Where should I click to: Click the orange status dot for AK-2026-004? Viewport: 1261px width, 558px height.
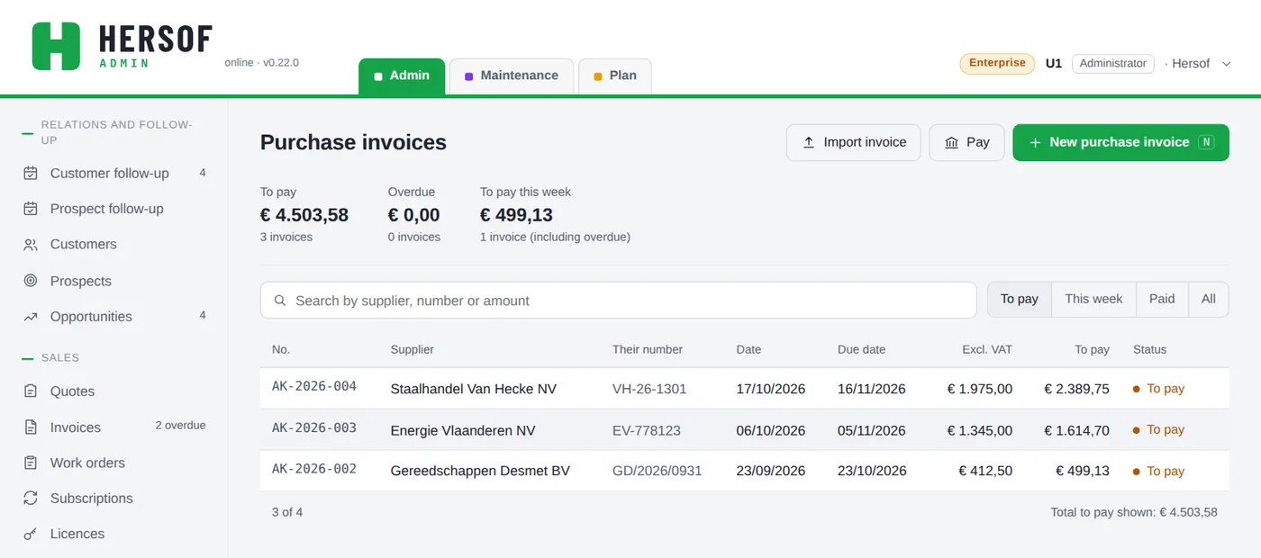tap(1137, 389)
